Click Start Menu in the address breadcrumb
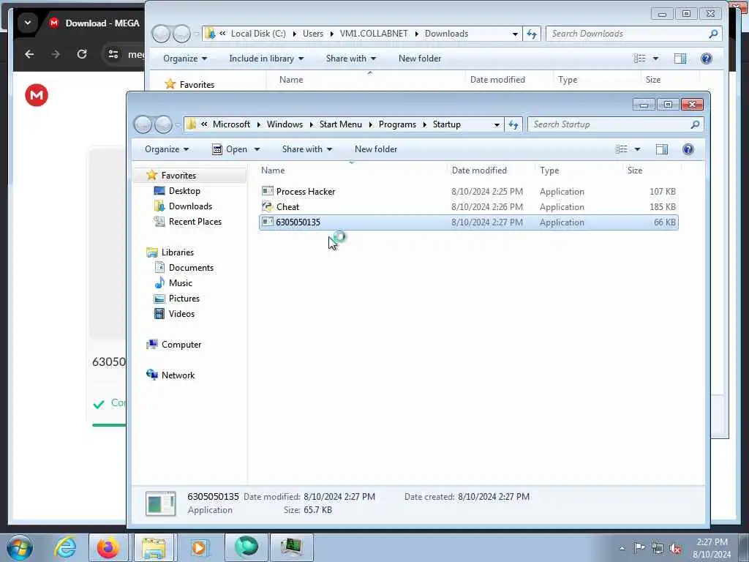The height and width of the screenshot is (562, 749). pos(341,124)
